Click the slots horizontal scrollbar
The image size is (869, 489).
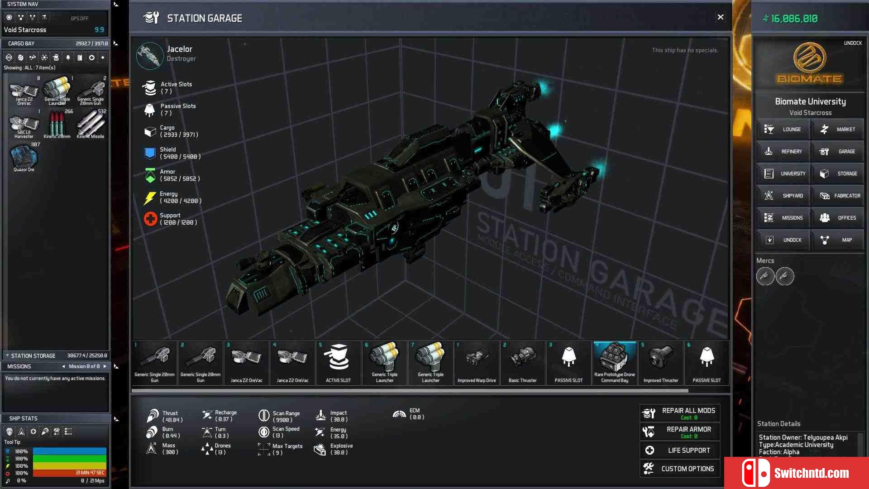tap(410, 390)
